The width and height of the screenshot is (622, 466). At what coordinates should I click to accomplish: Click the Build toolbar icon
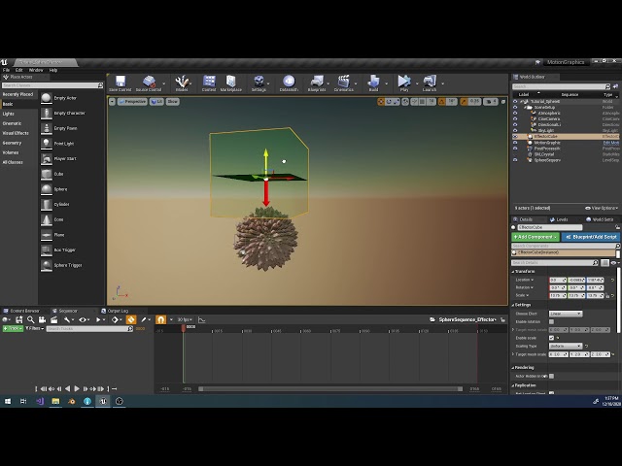point(373,82)
